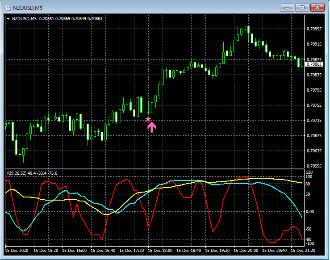Image resolution: width=330 pixels, height=260 pixels.
Task: Click the 0.70635 price scale label
Action: pos(314,151)
